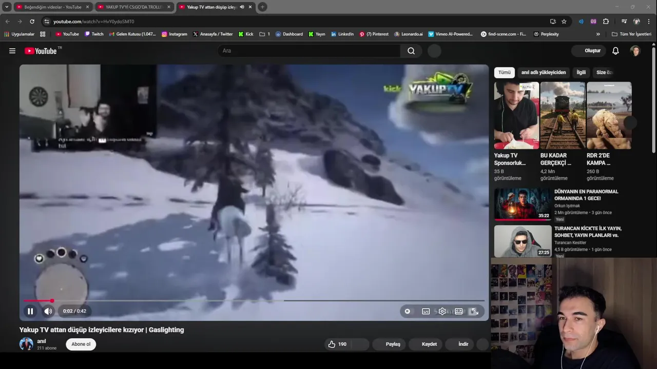
Task: Go back in browser history
Action: 7,22
